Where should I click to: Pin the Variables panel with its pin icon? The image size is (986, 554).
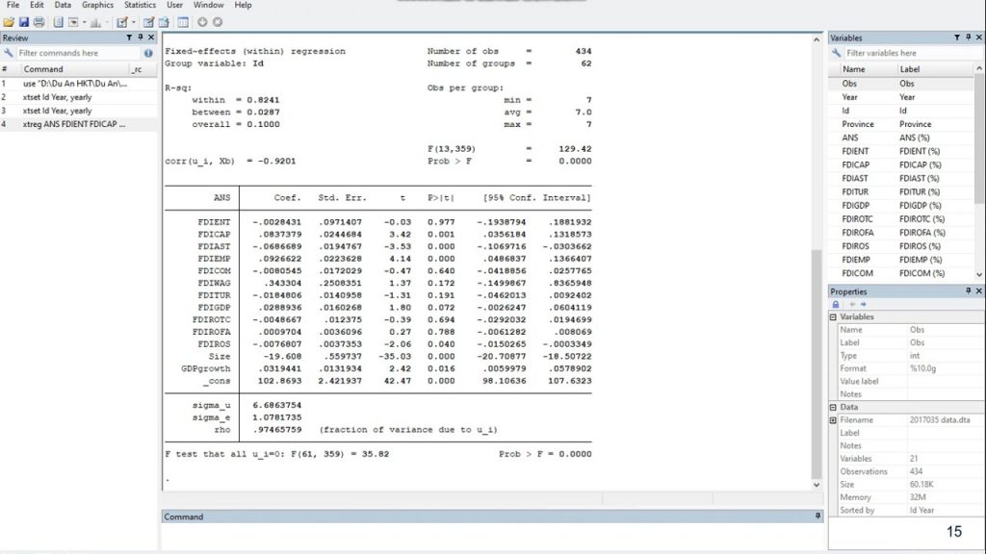[x=967, y=37]
